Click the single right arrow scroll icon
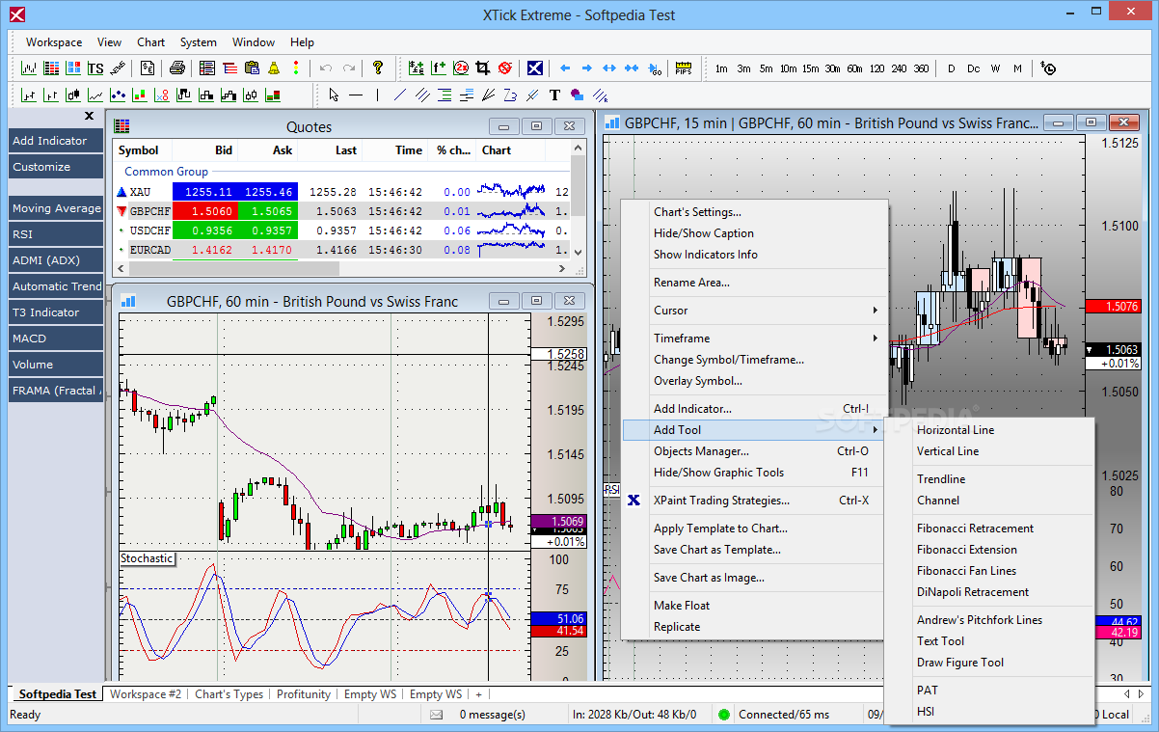Viewport: 1159px width, 732px height. pos(587,68)
